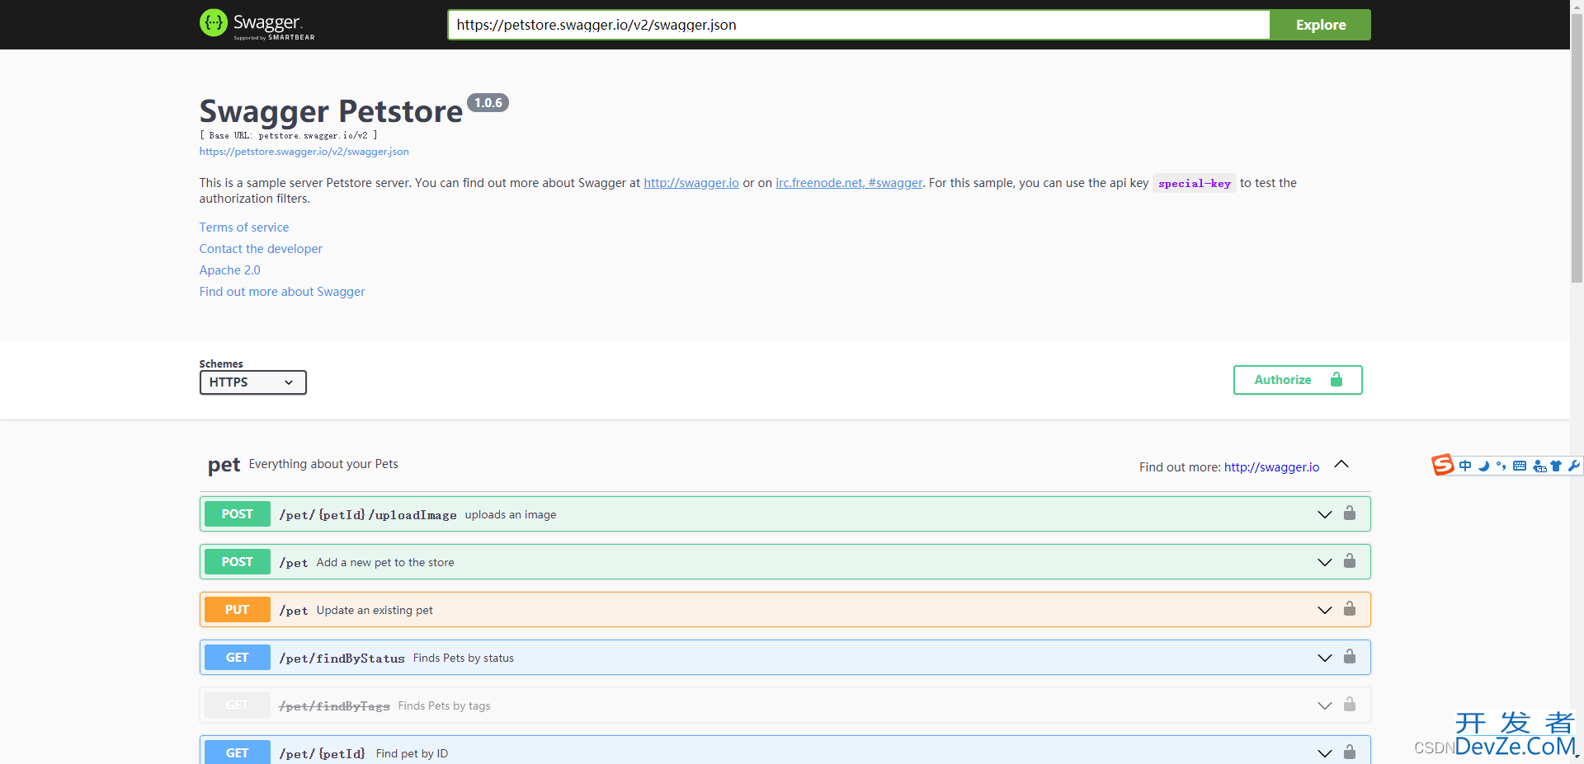Open the Sogou skin shirt icon
Viewport: 1584px width, 764px height.
tap(1556, 466)
